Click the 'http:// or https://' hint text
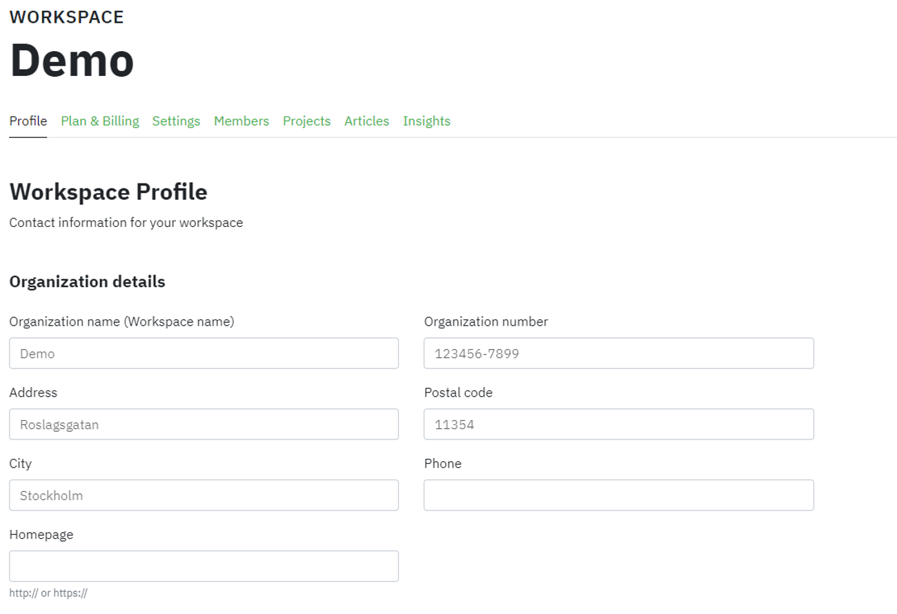The width and height of the screenshot is (897, 614). (x=48, y=593)
